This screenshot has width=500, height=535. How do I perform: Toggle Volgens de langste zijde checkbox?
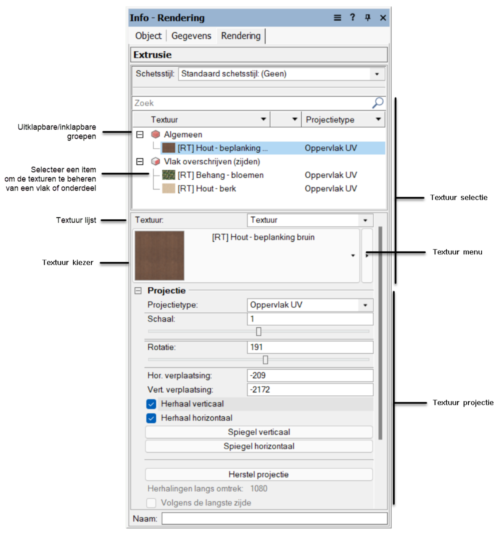pos(151,503)
